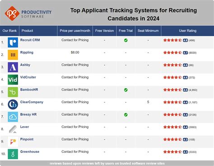This screenshot has height=166, width=214.
Task: Click Lever's Contact for Pricing text
Action: (75, 127)
